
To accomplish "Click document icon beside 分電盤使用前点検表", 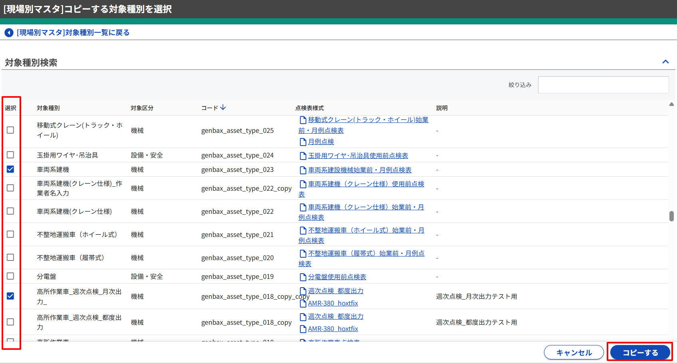I will (x=303, y=277).
